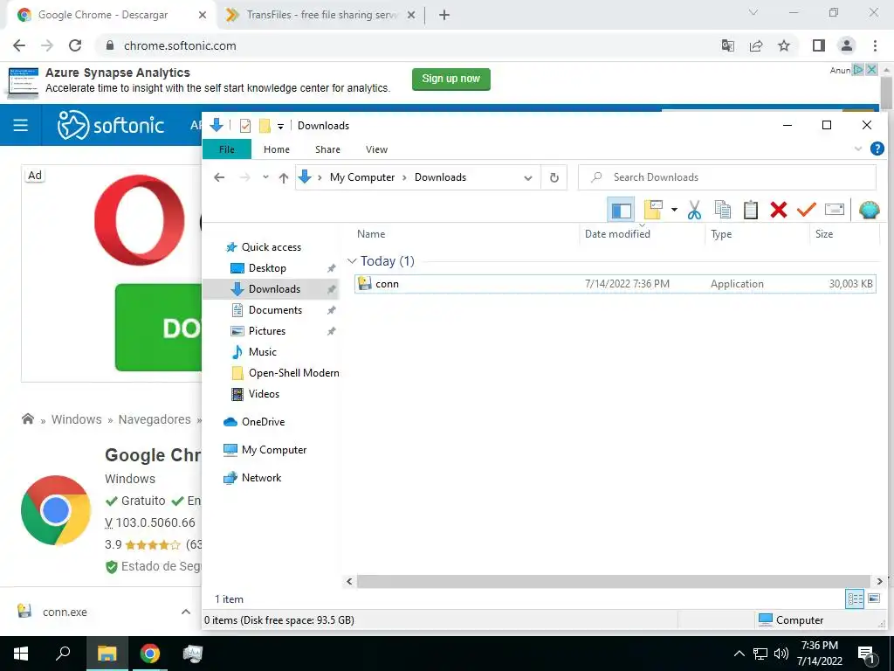Select the conn application file
This screenshot has height=671, width=894.
615,284
